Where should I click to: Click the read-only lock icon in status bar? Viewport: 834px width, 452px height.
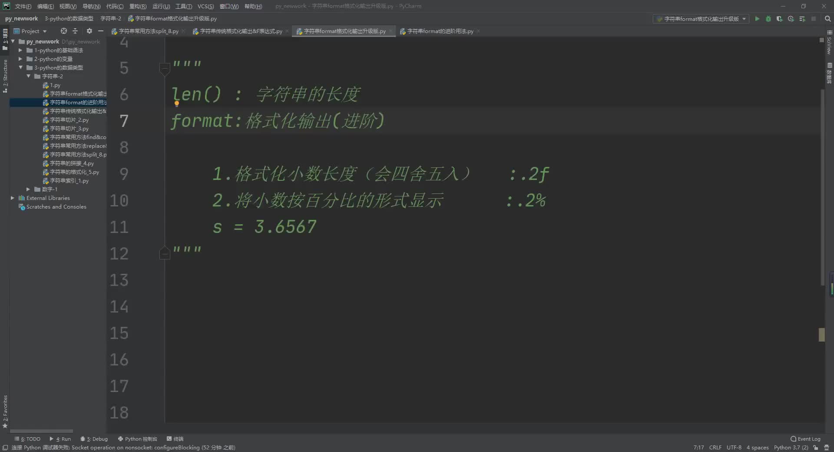(816, 447)
